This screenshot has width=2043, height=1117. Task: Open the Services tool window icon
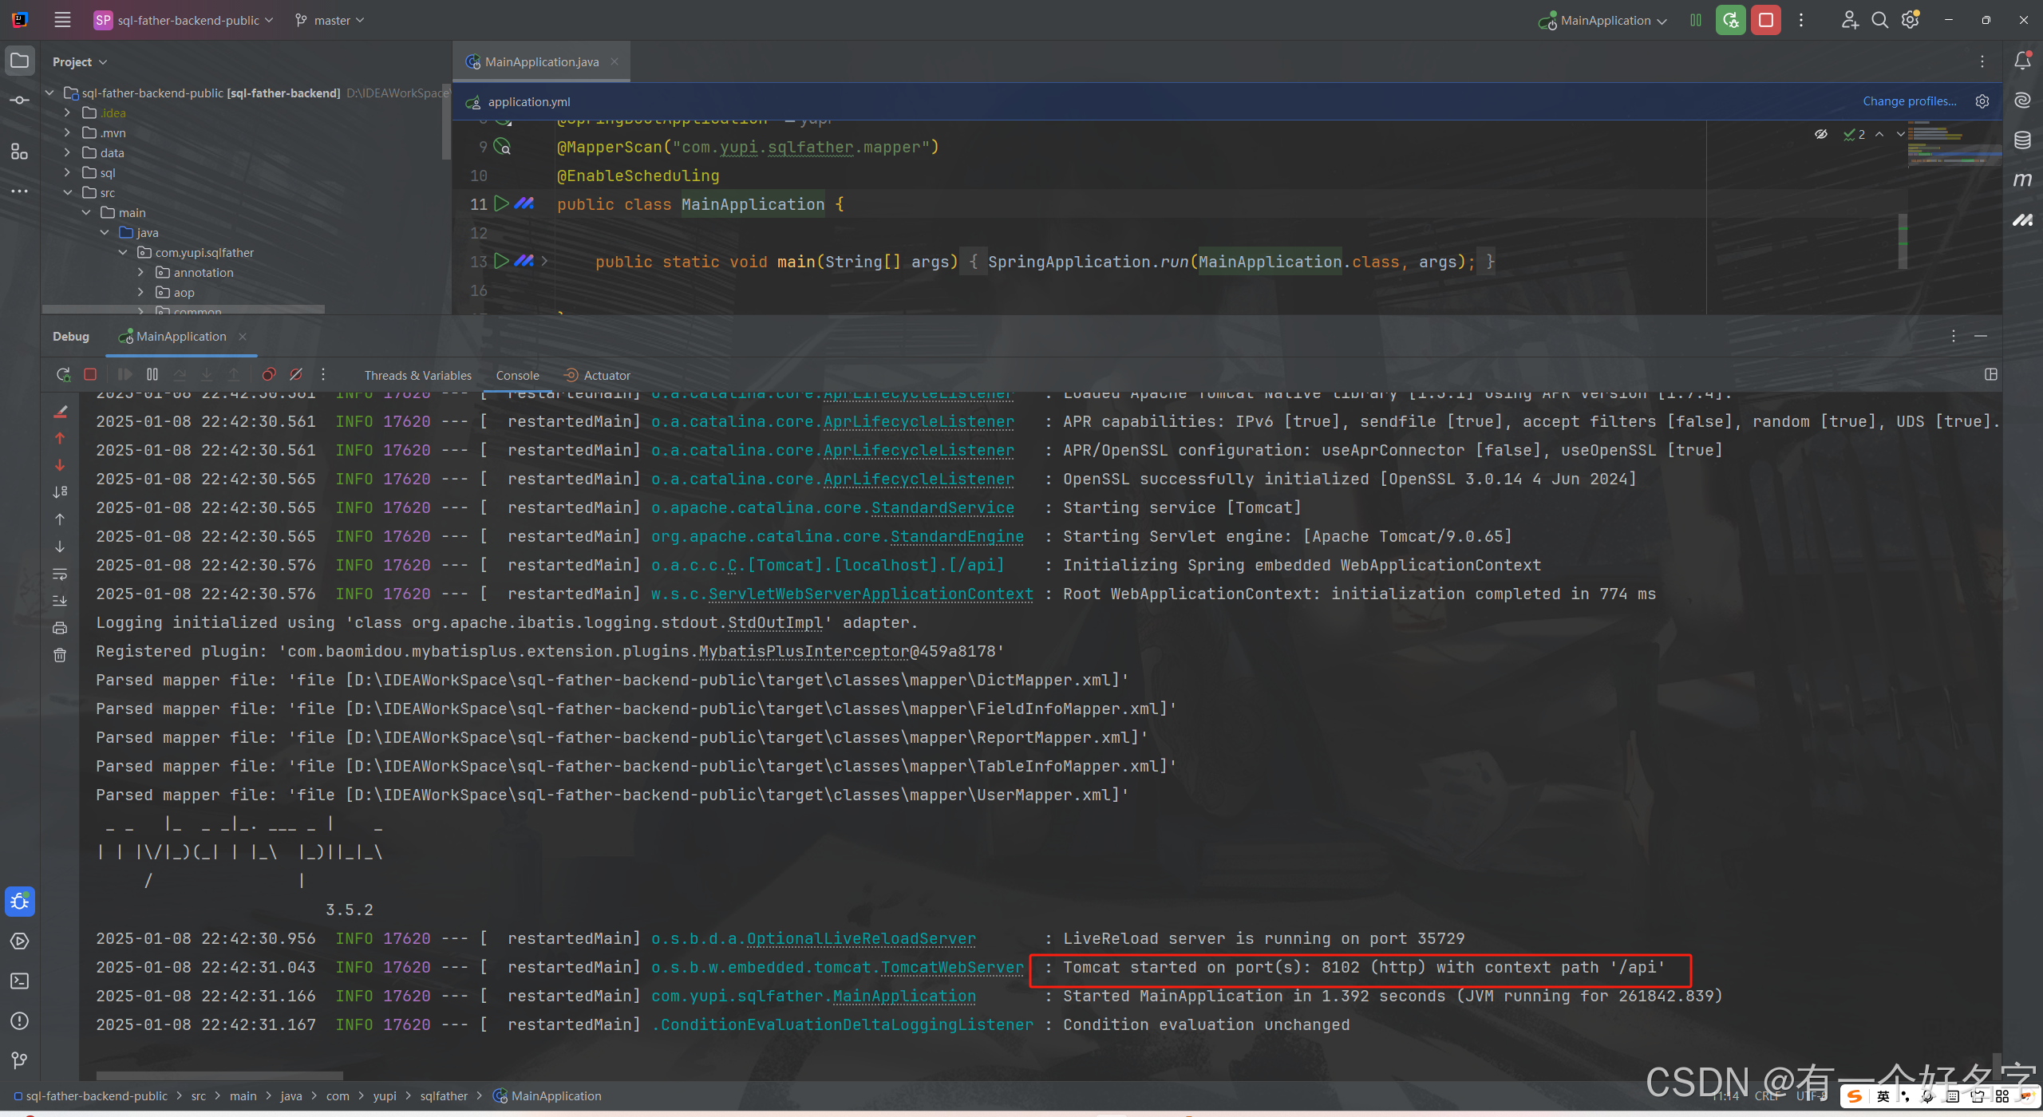(x=20, y=941)
